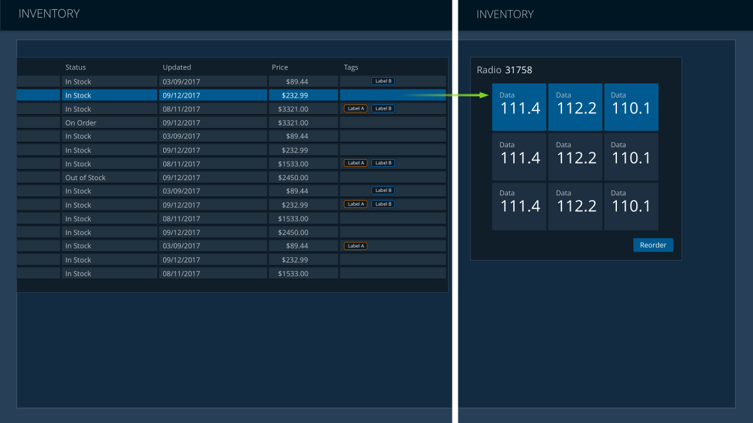Click Label A in row with only Label A
This screenshot has height=423, width=753.
(355, 246)
